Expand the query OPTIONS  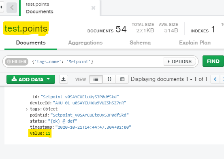click(x=180, y=61)
